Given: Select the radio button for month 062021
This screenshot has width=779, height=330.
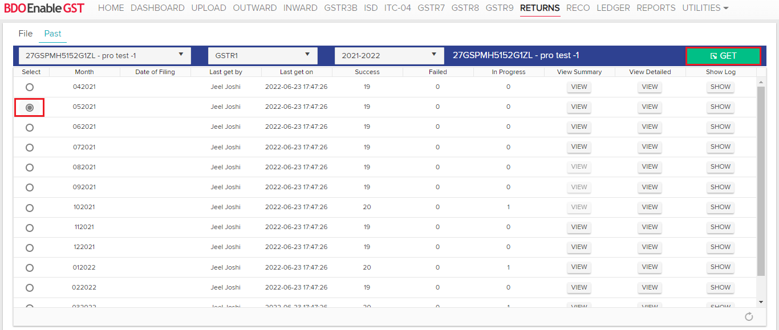Looking at the screenshot, I should [30, 128].
